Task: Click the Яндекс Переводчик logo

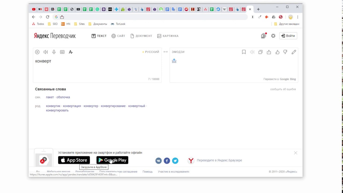Action: pyautogui.click(x=55, y=36)
